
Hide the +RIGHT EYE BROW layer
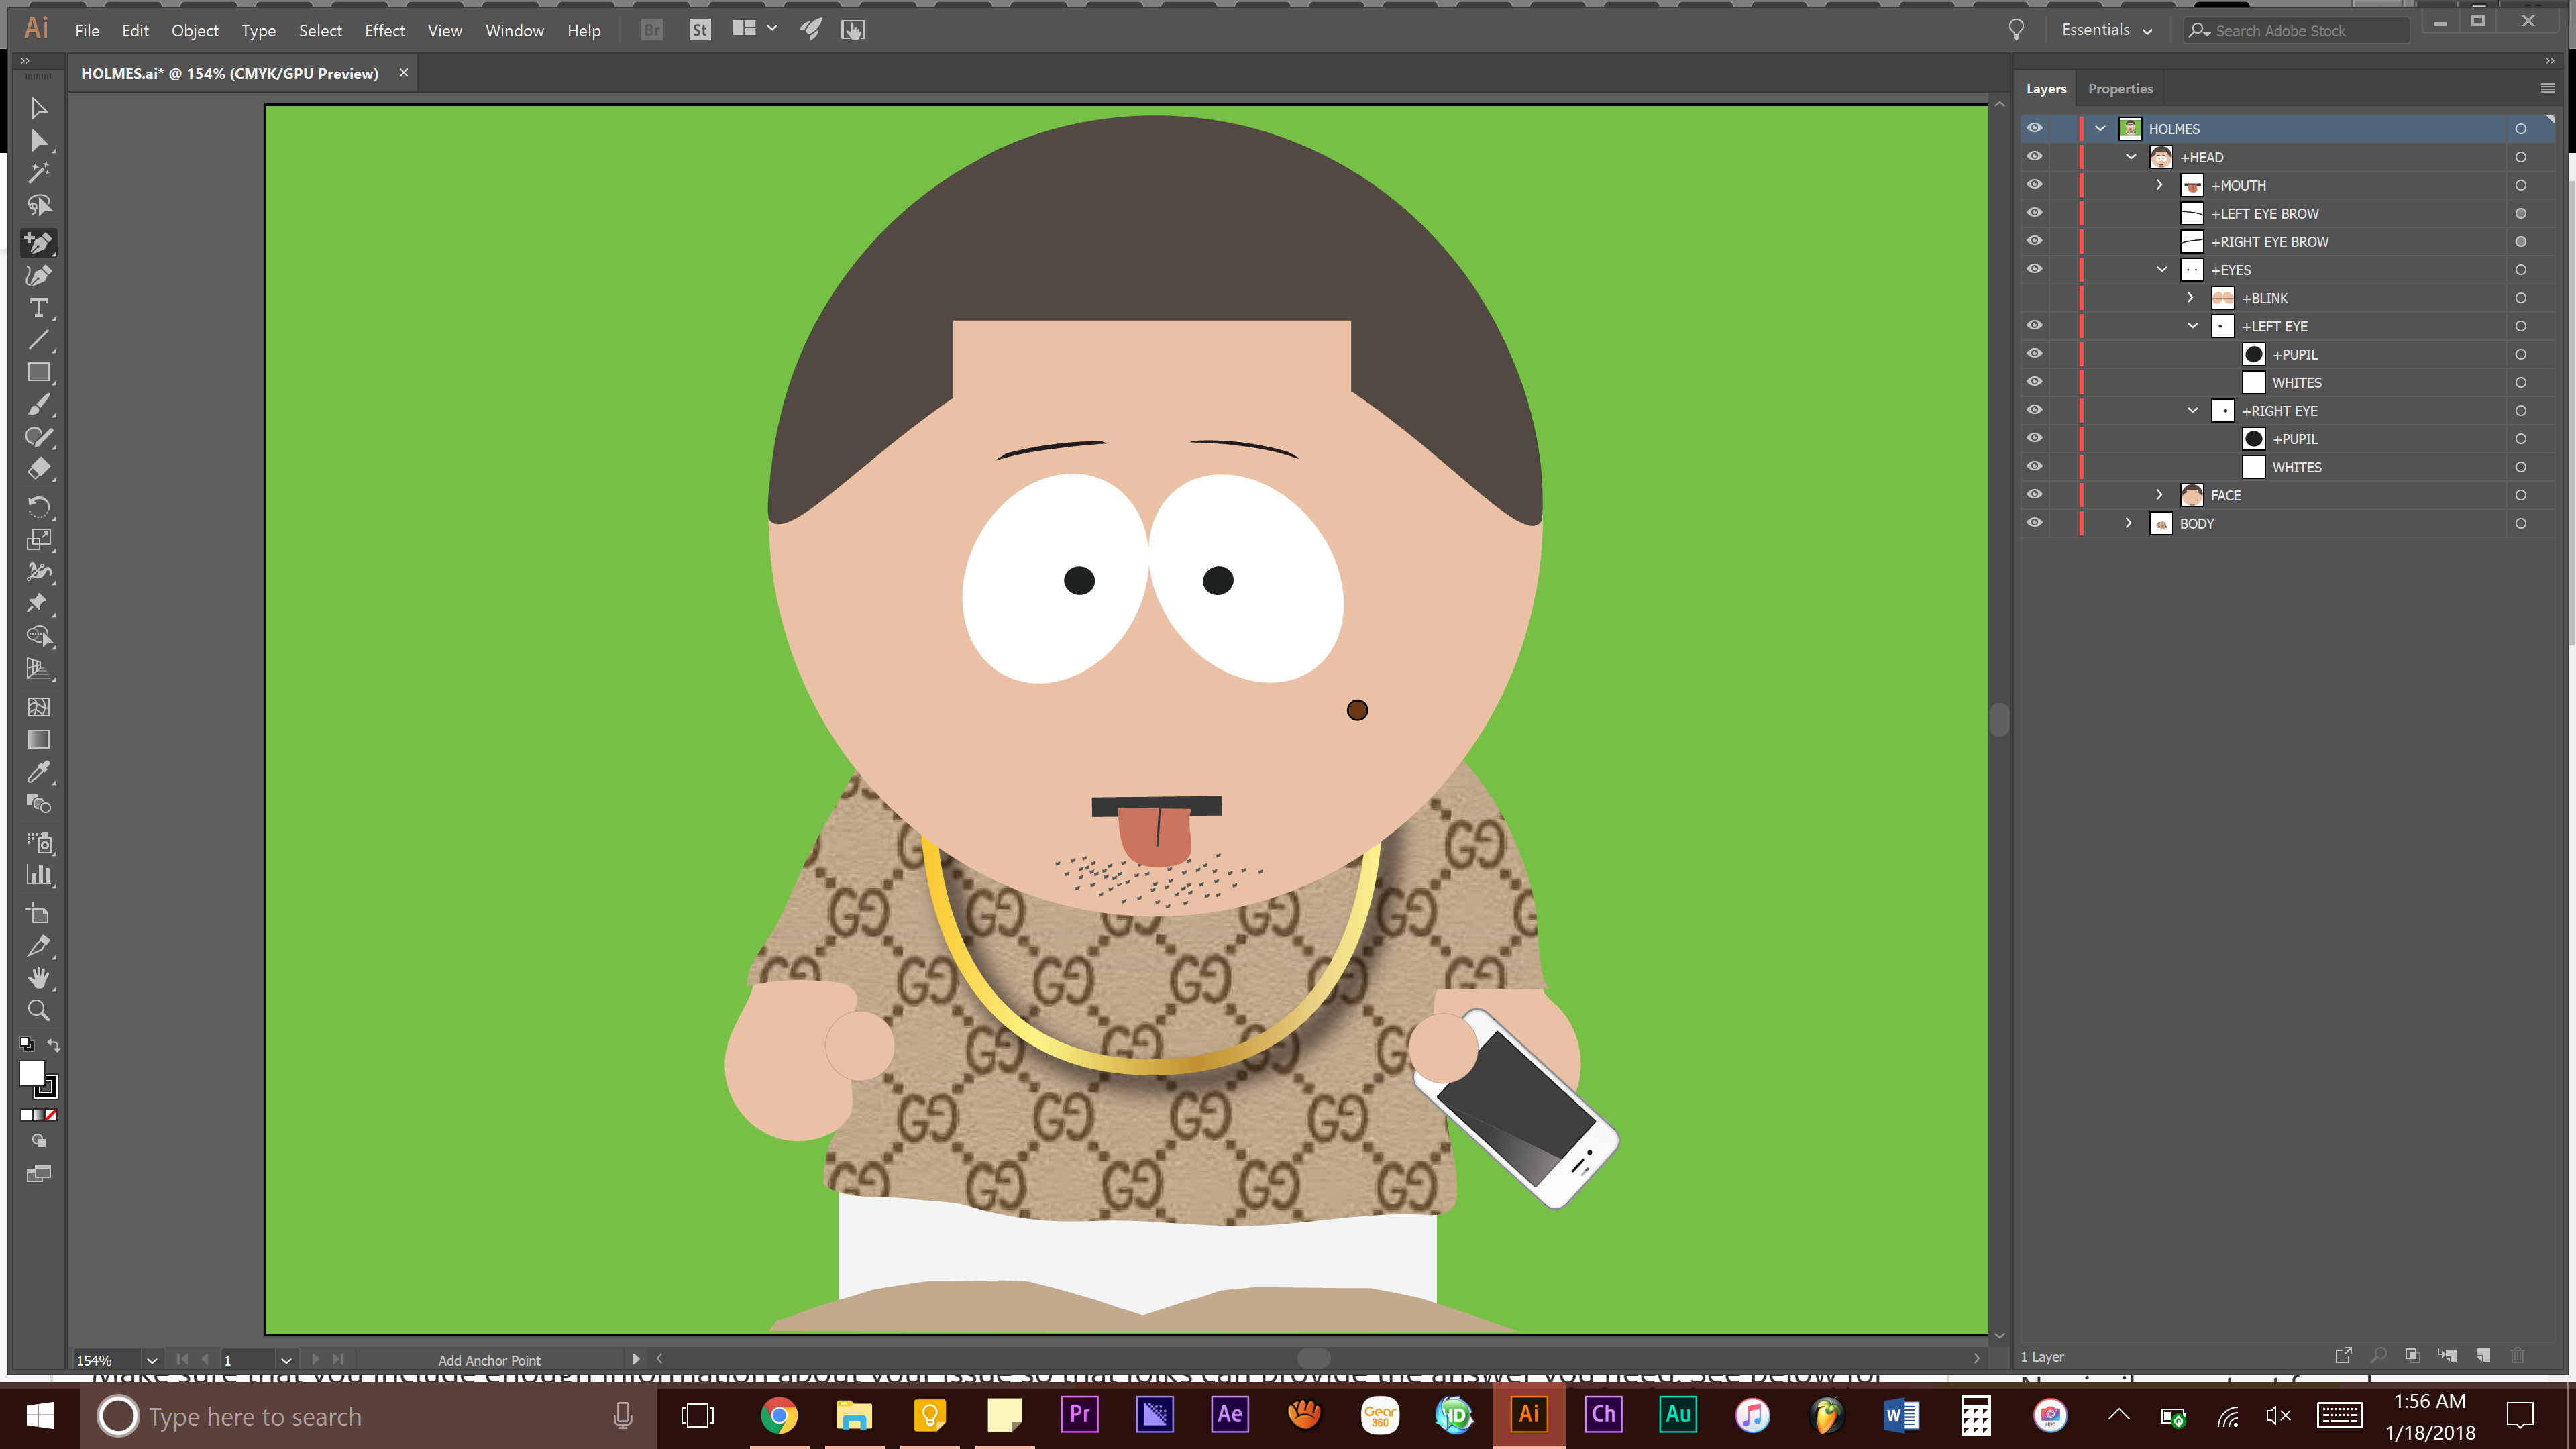pyautogui.click(x=2034, y=241)
